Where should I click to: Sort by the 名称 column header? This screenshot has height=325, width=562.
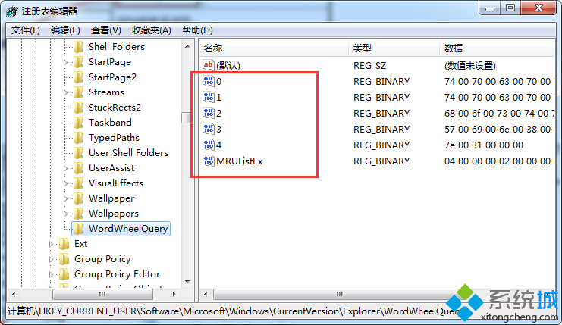[274, 48]
